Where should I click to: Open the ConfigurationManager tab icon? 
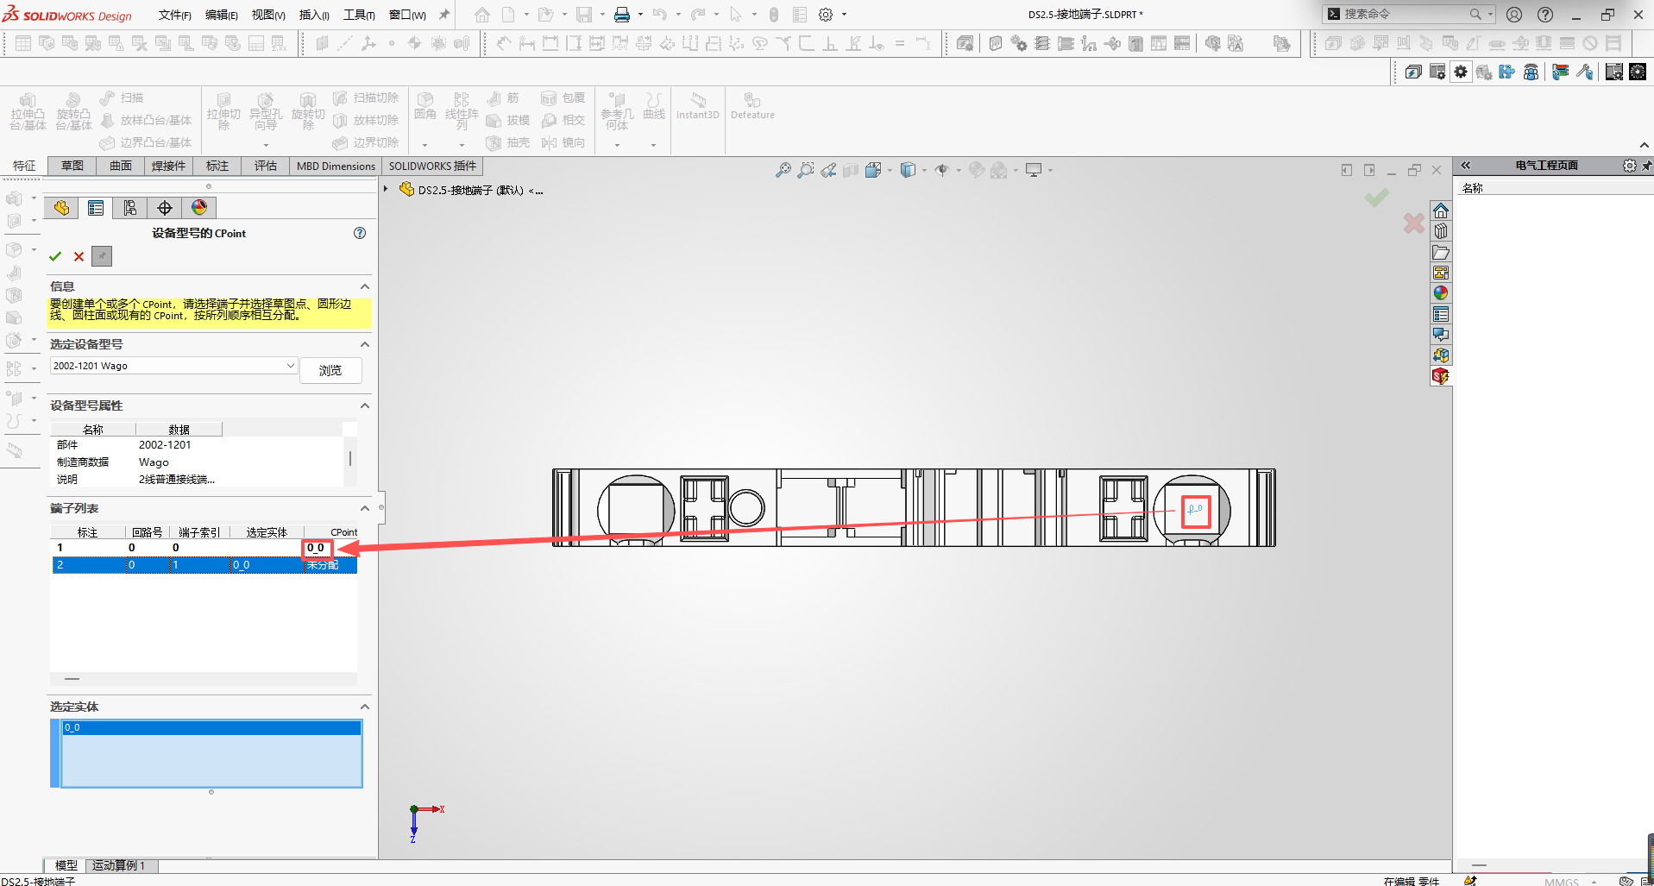point(130,208)
